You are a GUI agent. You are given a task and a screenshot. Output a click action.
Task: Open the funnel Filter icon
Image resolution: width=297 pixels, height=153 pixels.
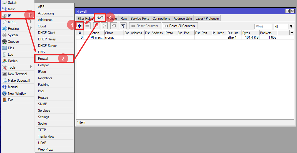(x=123, y=26)
